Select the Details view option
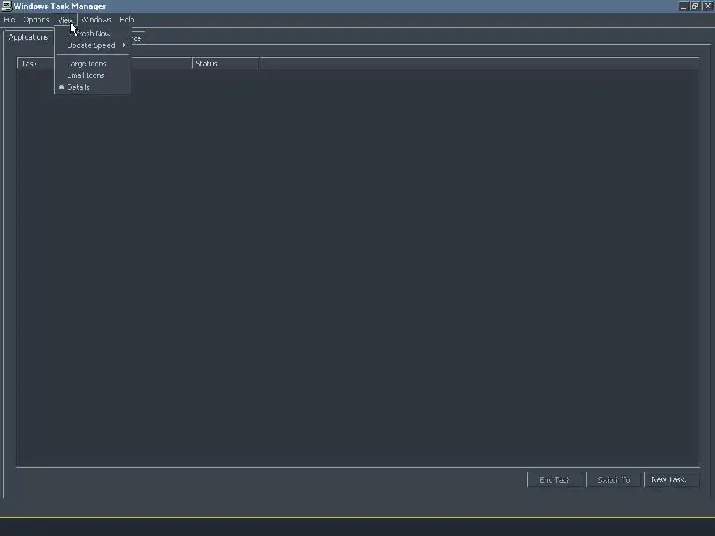This screenshot has height=536, width=715. [x=93, y=87]
